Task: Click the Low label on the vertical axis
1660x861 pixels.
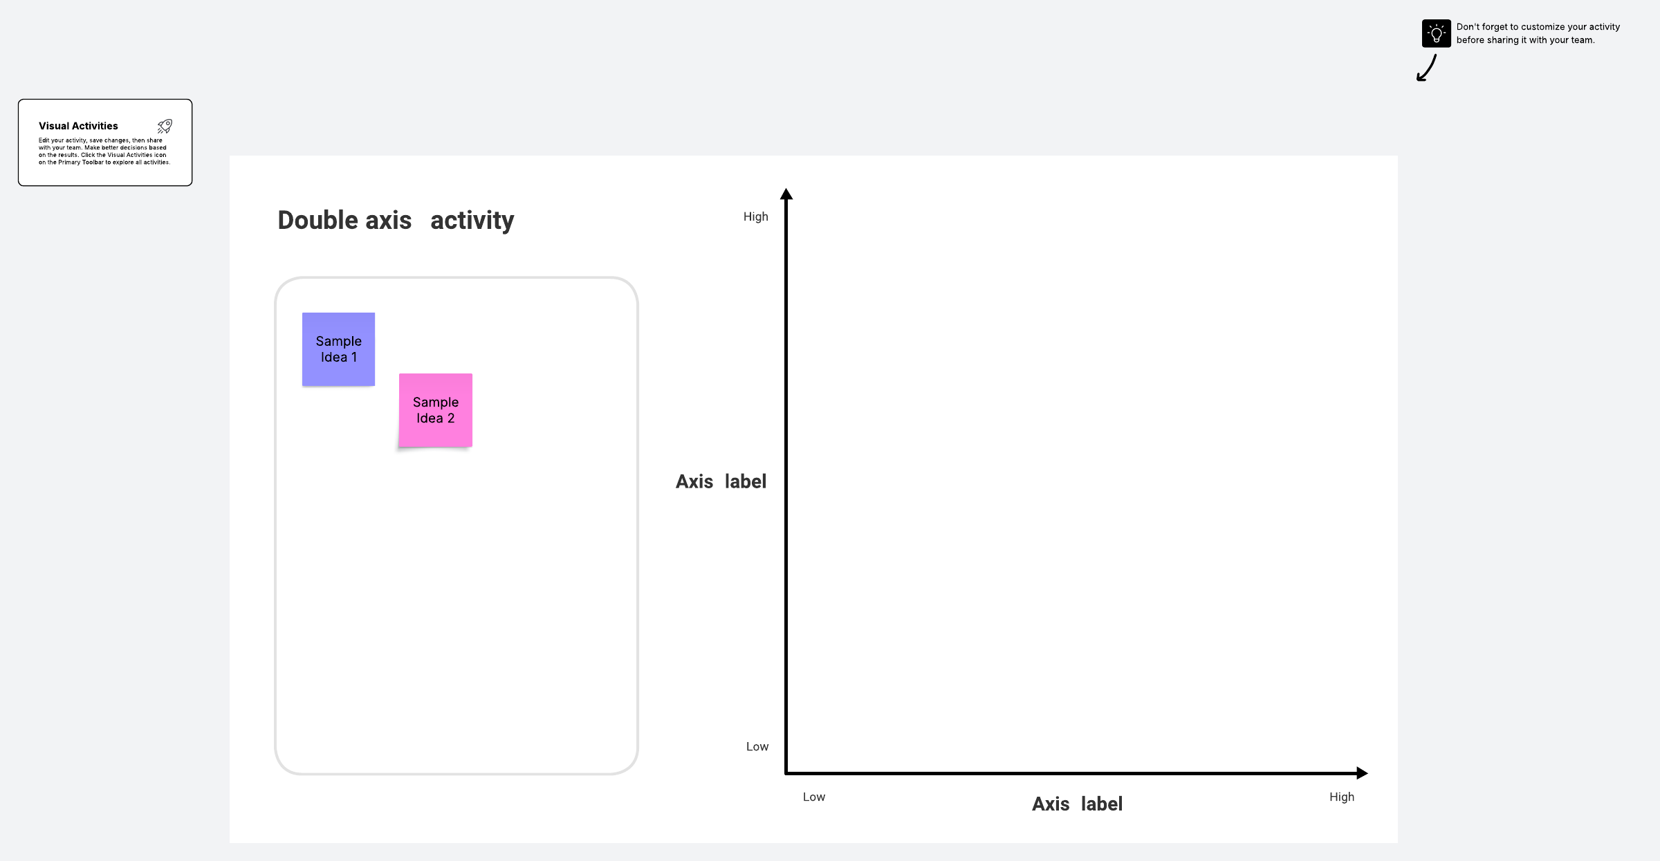Action: (757, 746)
